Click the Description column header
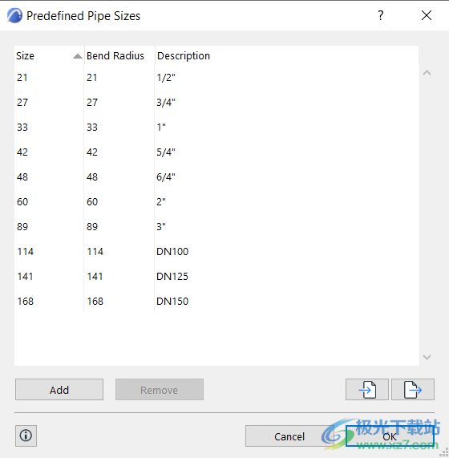449x458 pixels. [x=287, y=55]
